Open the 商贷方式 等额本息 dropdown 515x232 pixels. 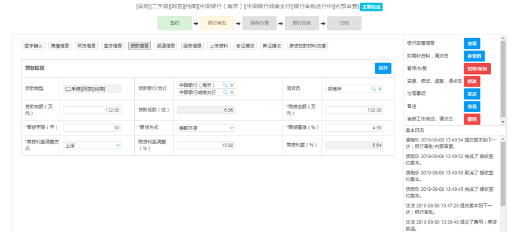206,128
